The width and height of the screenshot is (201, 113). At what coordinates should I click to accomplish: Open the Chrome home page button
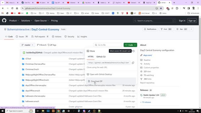pos(17,8)
